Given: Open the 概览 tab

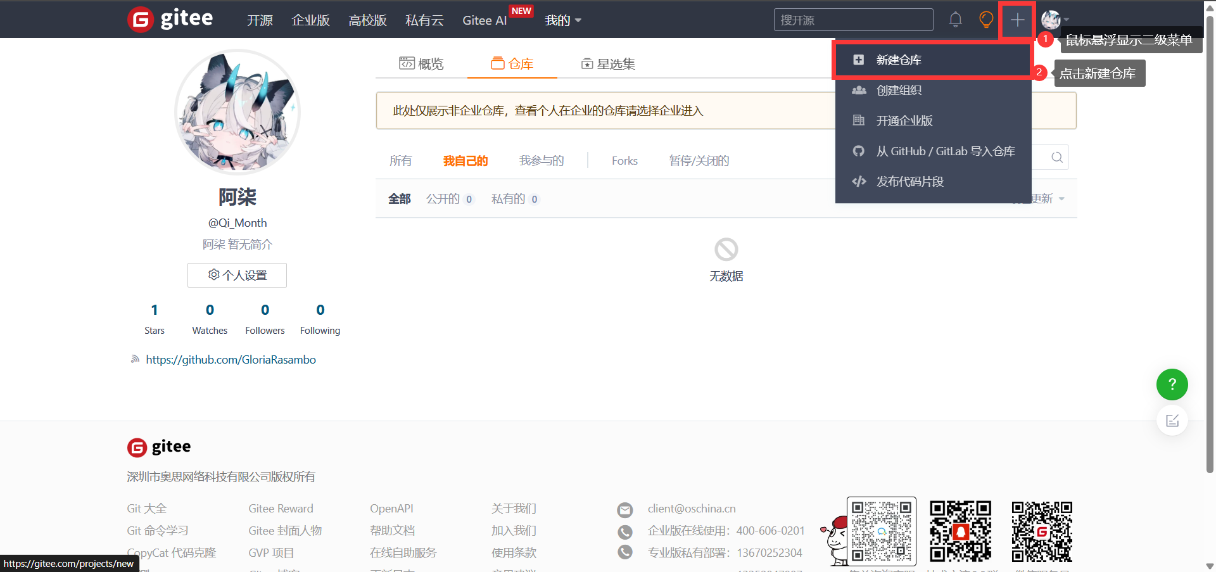Looking at the screenshot, I should [421, 63].
